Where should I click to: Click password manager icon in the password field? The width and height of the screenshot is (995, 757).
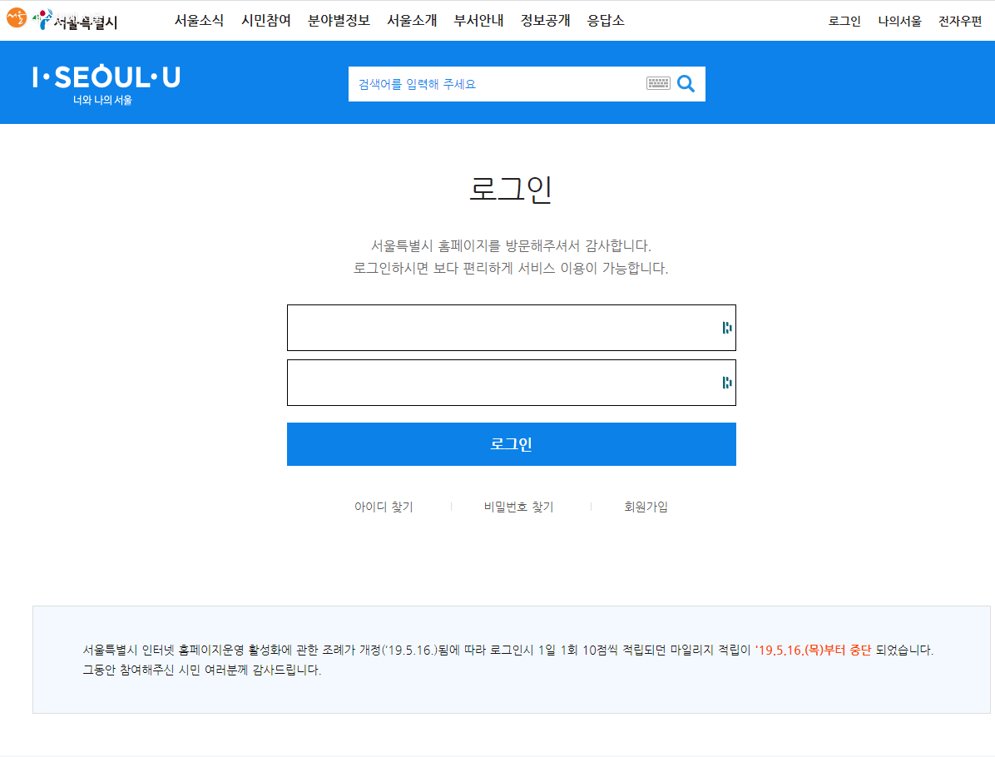point(726,383)
